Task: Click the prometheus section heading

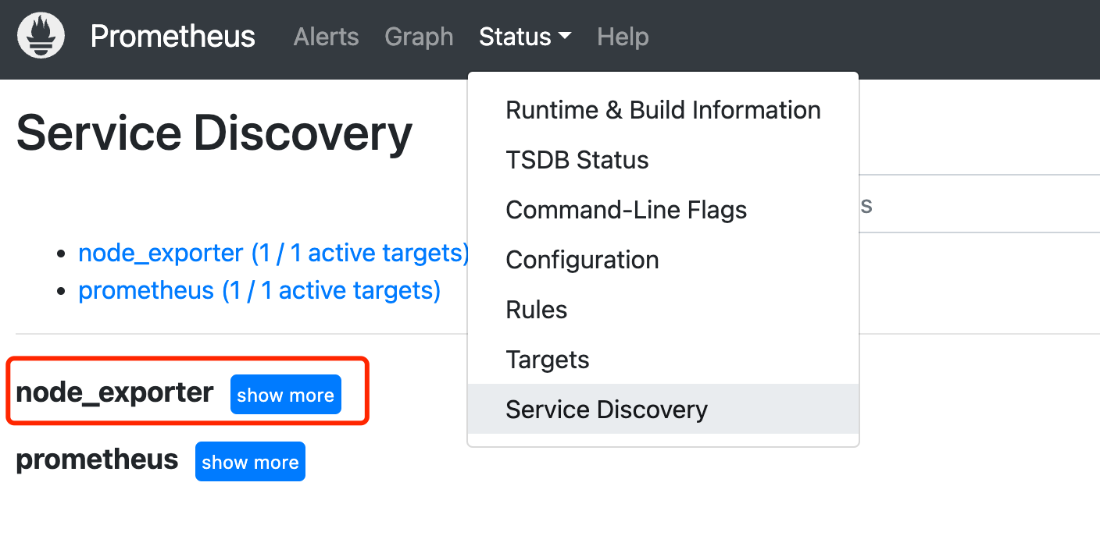Action: pos(98,459)
